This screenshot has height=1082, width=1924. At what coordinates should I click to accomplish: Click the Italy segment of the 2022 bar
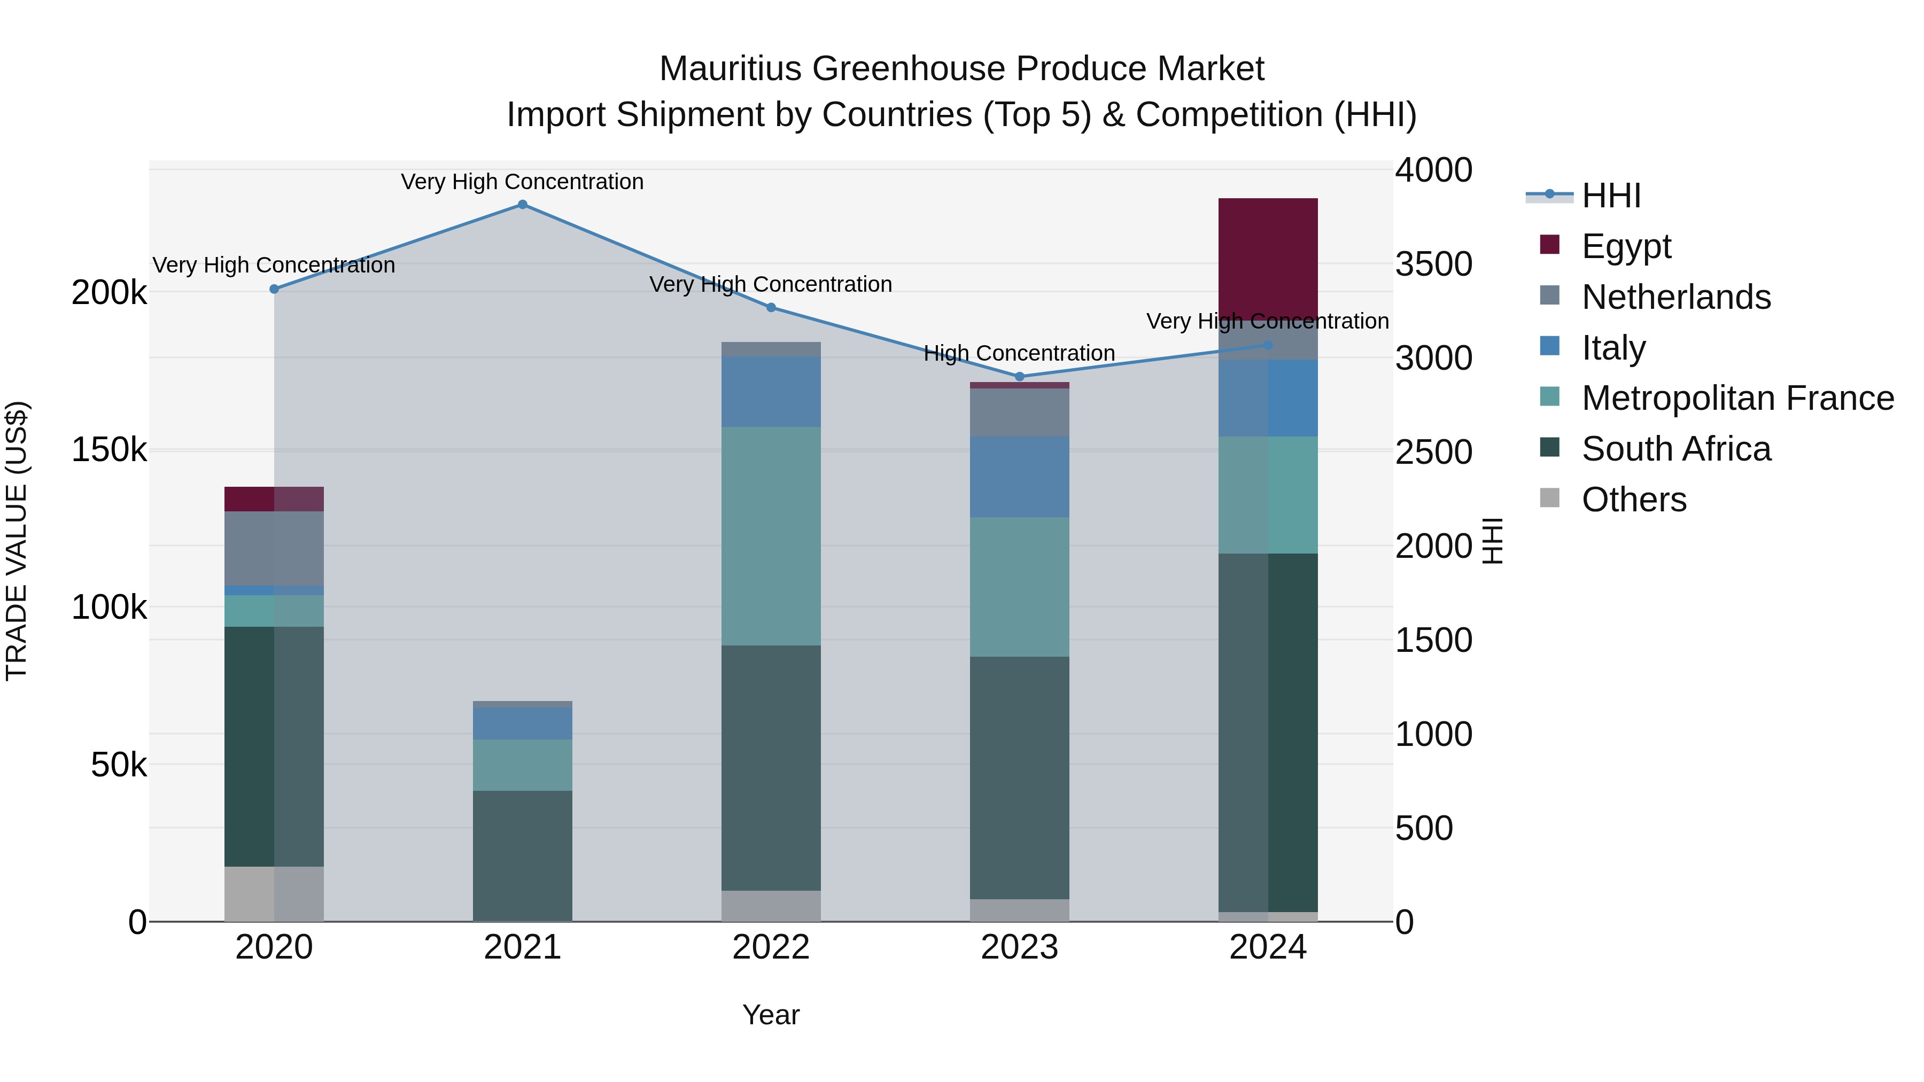pyautogui.click(x=772, y=392)
